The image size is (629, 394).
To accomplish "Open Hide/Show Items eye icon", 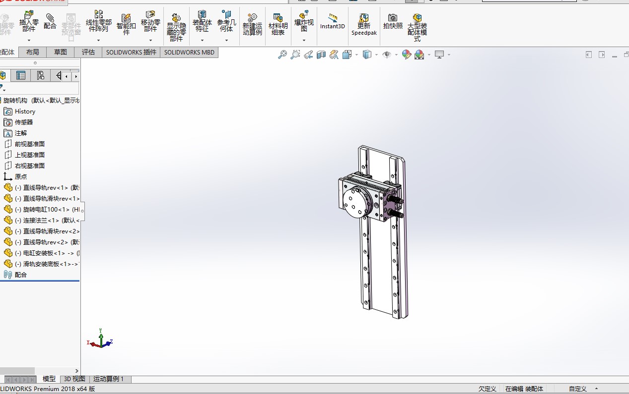I will click(x=387, y=55).
